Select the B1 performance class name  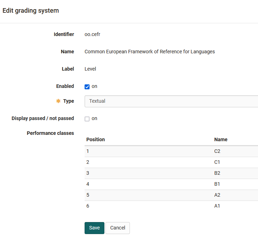tap(217, 184)
